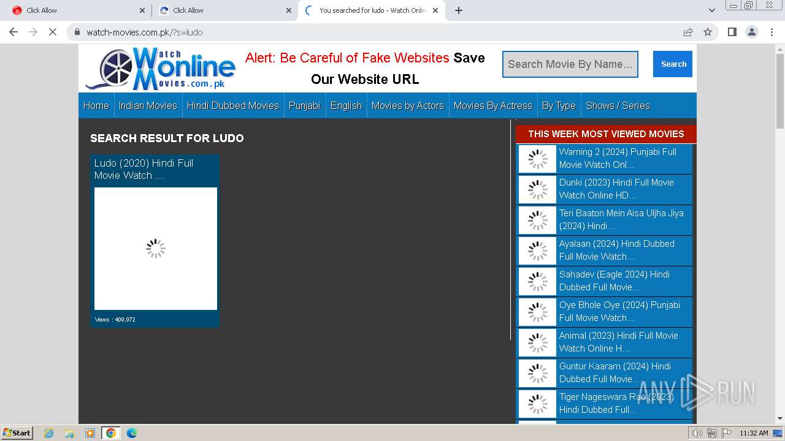The image size is (785, 441).
Task: Click the Dunki loading thumbnail
Action: pos(538,189)
